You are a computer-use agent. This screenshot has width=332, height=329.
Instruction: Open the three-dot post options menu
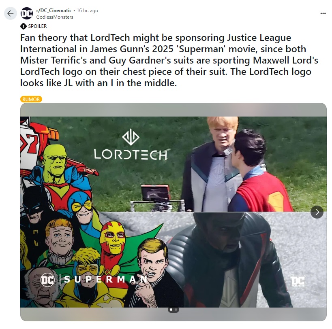[x=323, y=13]
